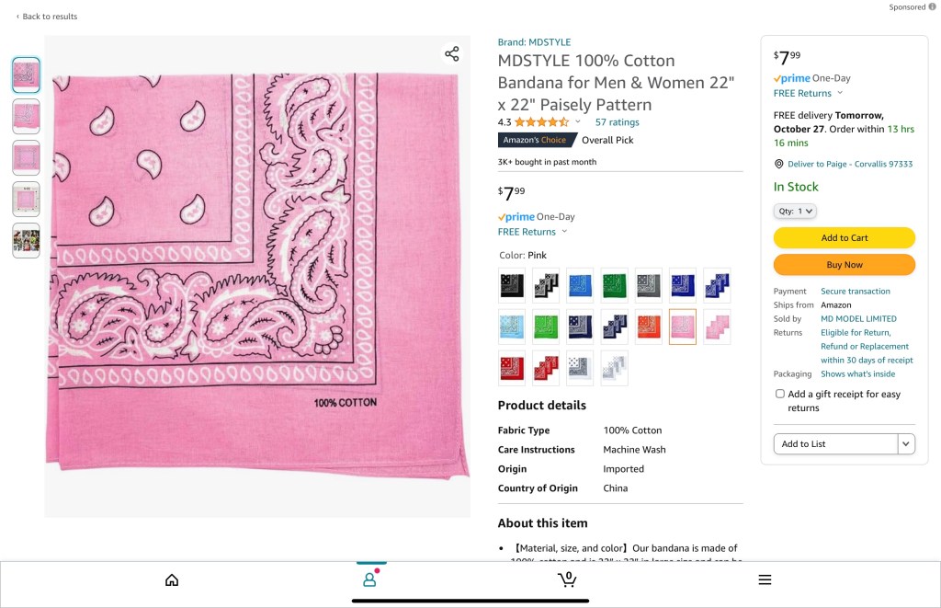Expand the Add to List dropdown arrow
The image size is (941, 608).
click(906, 444)
